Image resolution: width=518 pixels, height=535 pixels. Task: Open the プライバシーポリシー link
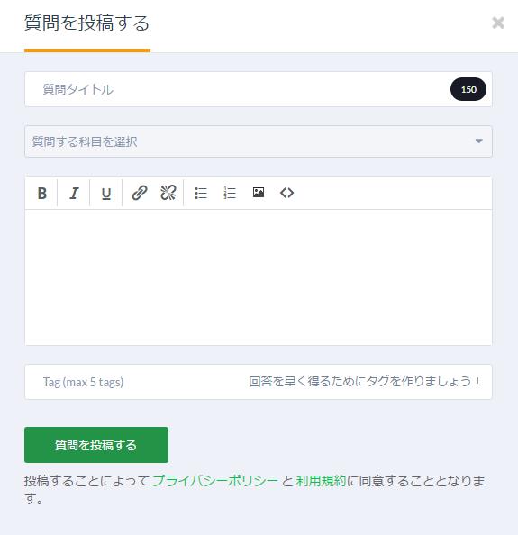click(215, 481)
